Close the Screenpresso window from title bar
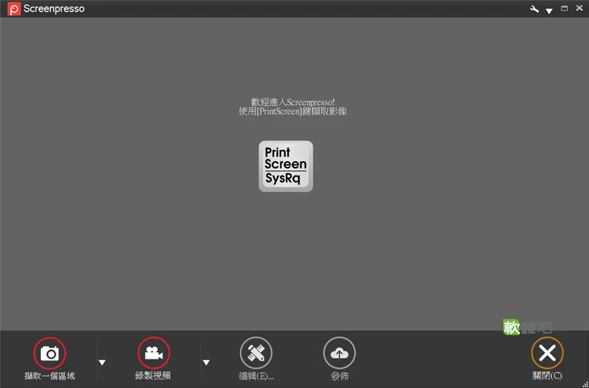589x388 pixels. [579, 8]
